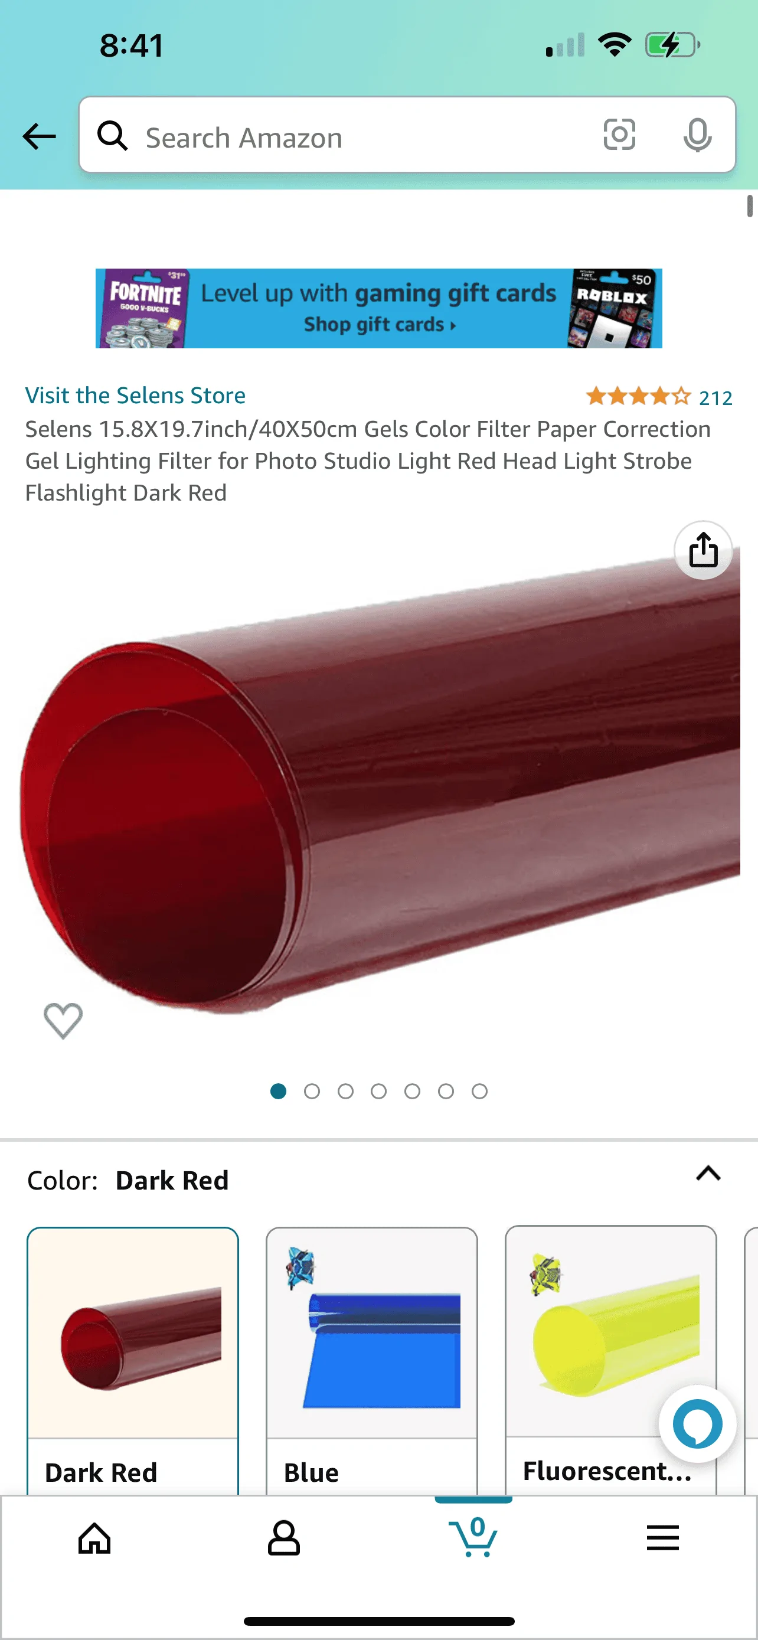Jump to second product image dot
758x1640 pixels.
[x=312, y=1091]
